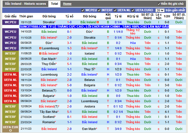Viewport: 188px width, 133px height.
Task: Click the UEFA NL badge for the 19/11/24 match
Action: [10, 75]
